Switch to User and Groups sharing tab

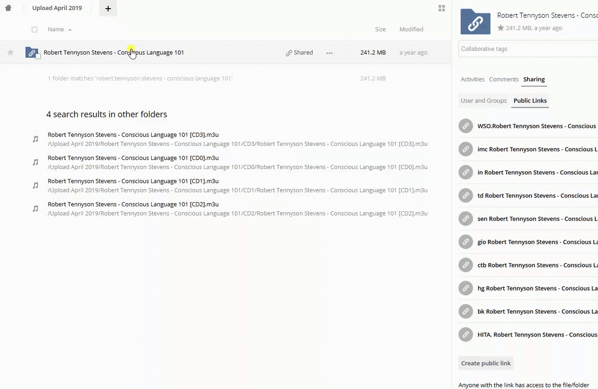(x=483, y=100)
